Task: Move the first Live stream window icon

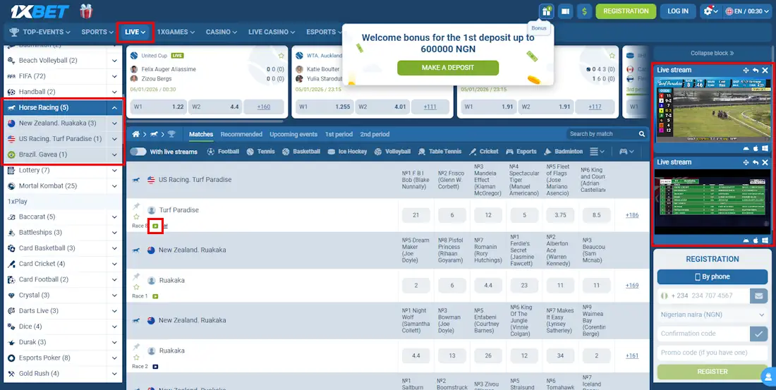Action: 746,71
